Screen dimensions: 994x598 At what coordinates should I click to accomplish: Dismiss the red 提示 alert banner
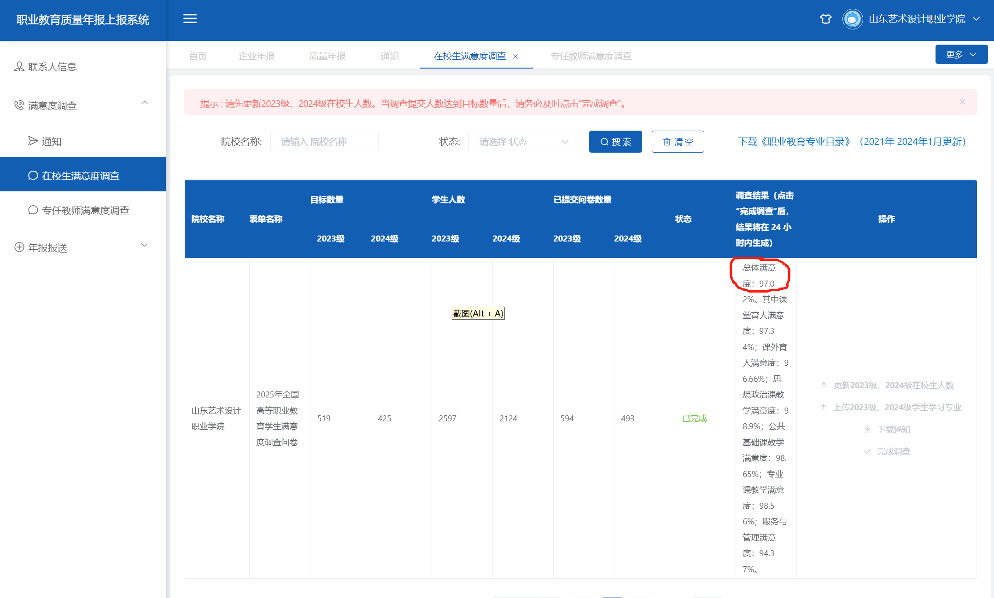pos(962,102)
